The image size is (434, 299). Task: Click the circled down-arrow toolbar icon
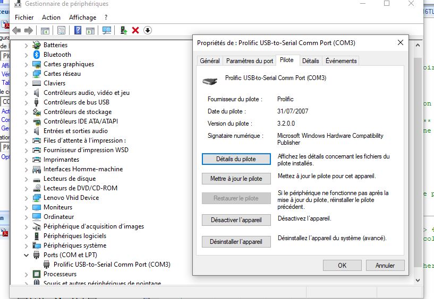pyautogui.click(x=148, y=30)
